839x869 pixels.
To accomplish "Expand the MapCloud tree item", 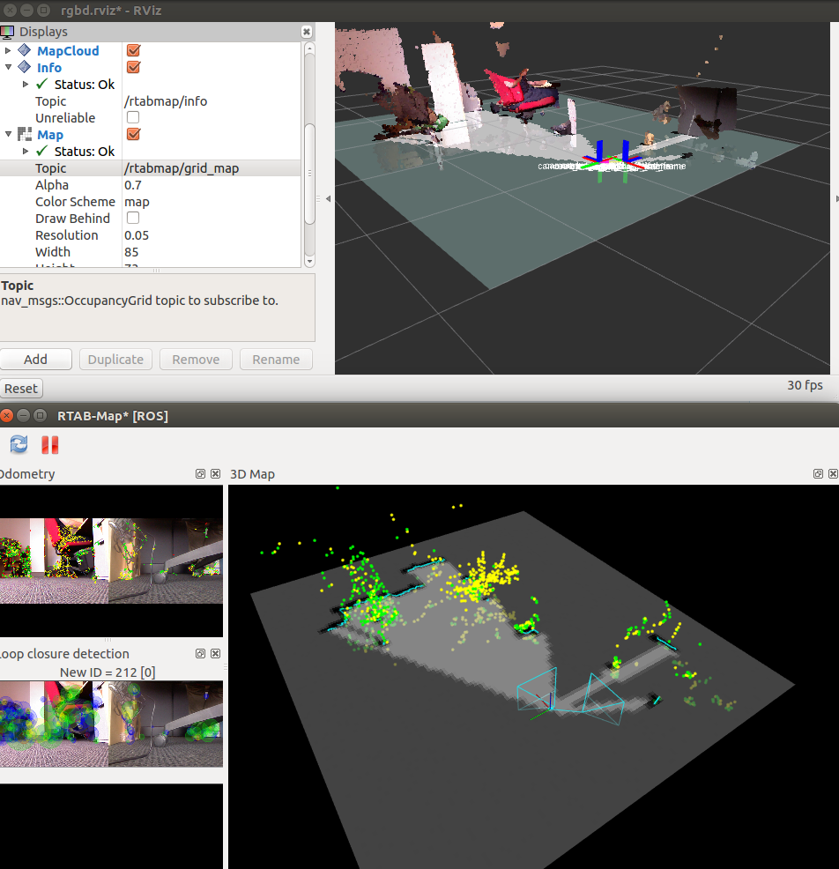I will point(9,51).
